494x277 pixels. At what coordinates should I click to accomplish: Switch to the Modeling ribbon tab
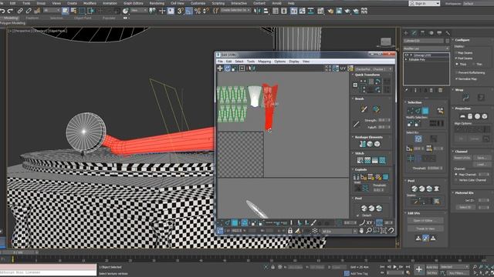point(11,18)
